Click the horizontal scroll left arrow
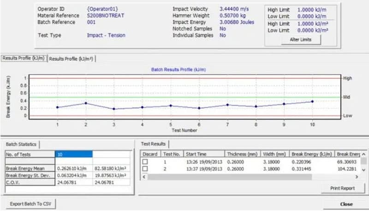This screenshot has width=369, height=211. [x=144, y=177]
